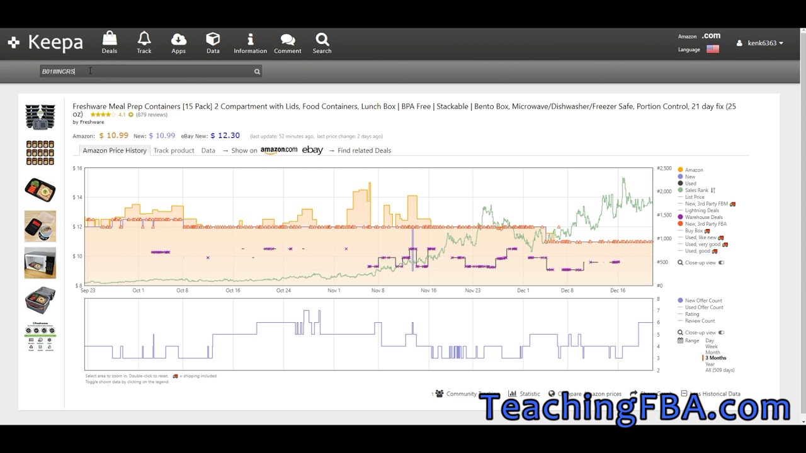
Task: Click the brand link by Freshware
Action: [88, 122]
